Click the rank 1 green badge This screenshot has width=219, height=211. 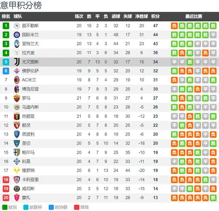[x=6, y=26]
